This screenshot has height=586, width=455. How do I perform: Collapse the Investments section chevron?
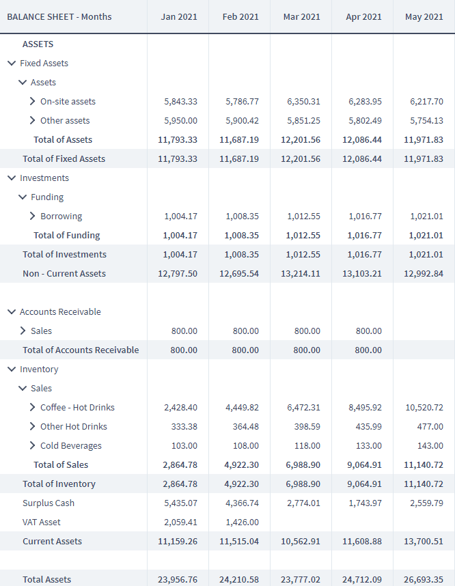pos(12,178)
